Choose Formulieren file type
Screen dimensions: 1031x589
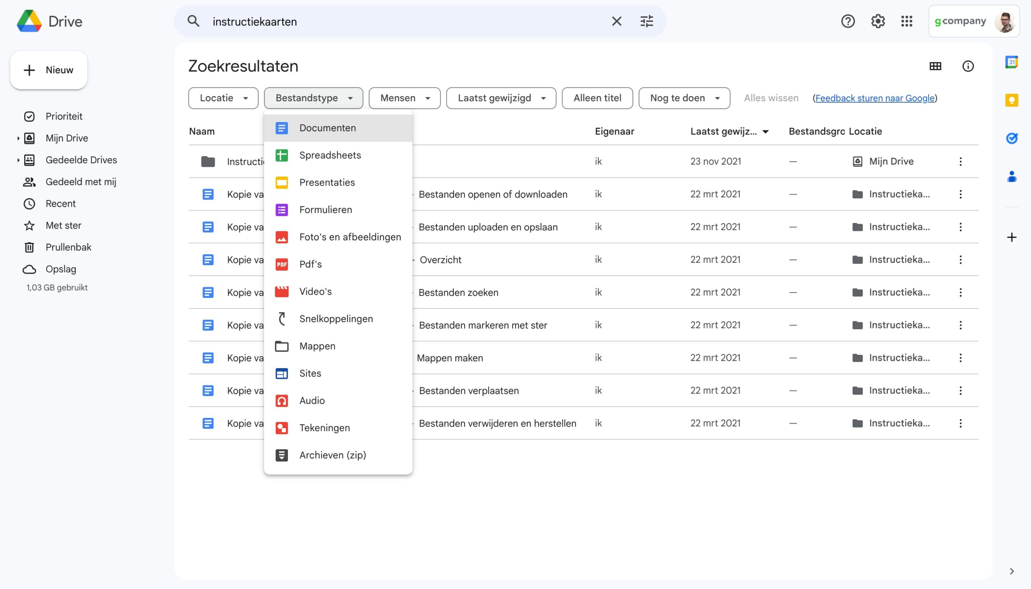click(338, 210)
